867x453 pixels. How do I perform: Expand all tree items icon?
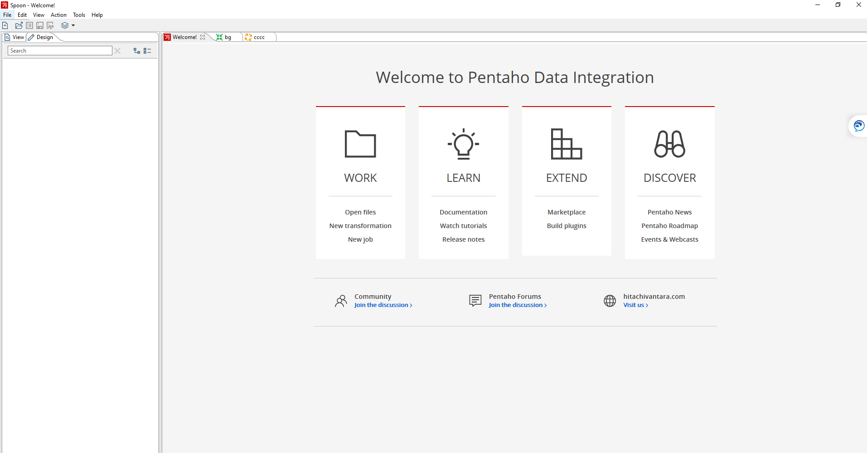click(x=136, y=51)
